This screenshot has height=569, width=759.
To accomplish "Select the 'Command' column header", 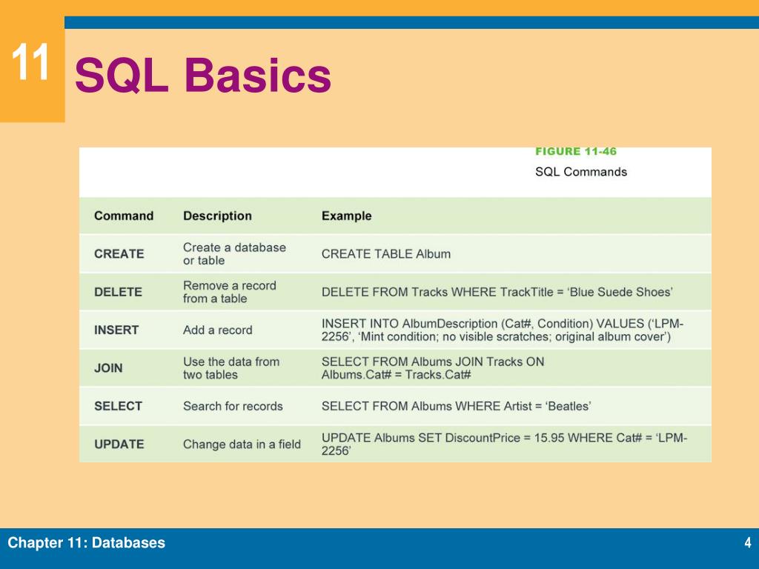I will [x=124, y=216].
